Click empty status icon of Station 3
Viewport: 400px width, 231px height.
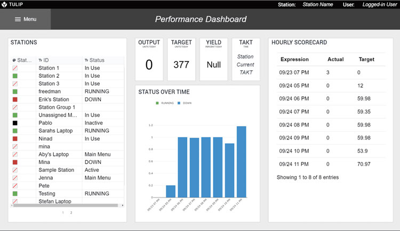coord(15,84)
